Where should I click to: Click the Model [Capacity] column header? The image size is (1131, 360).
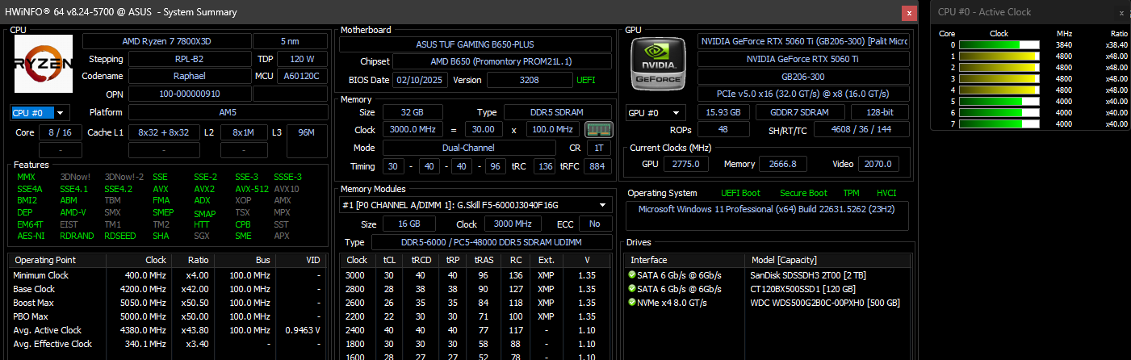783,260
